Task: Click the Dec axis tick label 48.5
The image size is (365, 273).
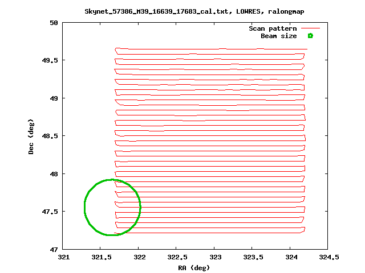Action: (50, 136)
